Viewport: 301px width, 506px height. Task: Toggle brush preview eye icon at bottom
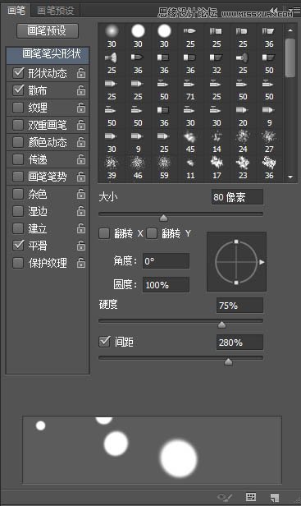point(225,497)
